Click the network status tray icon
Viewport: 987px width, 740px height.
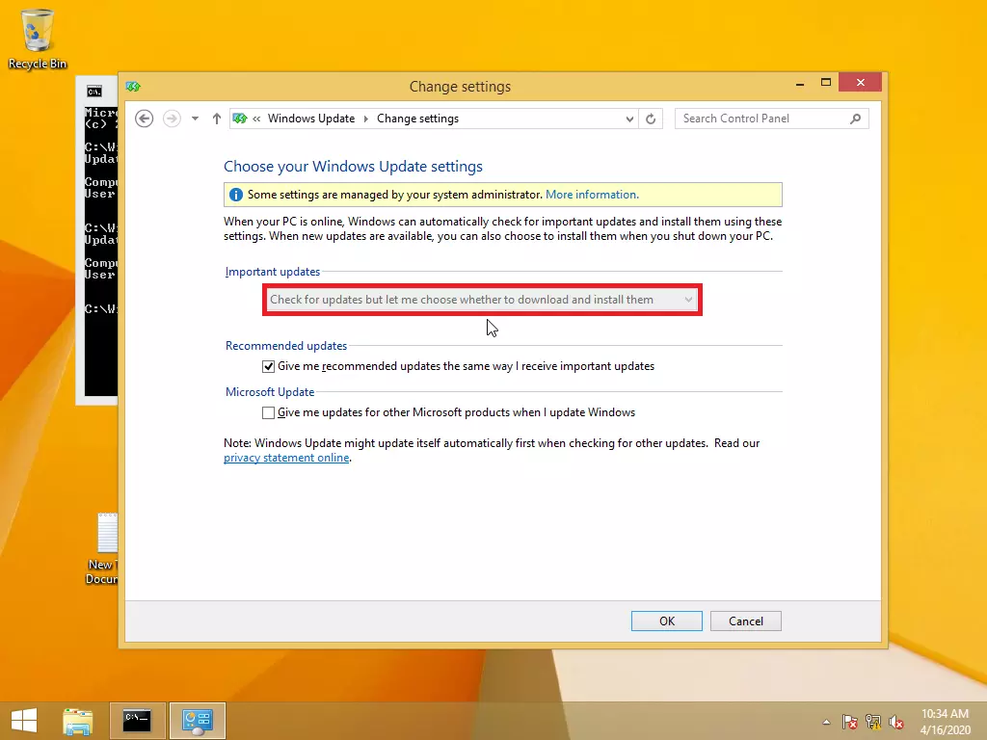tap(873, 722)
